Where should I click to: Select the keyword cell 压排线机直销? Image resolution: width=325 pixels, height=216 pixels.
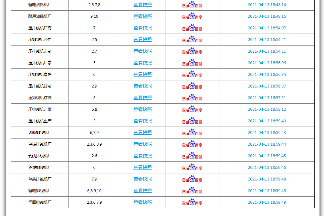click(40, 74)
